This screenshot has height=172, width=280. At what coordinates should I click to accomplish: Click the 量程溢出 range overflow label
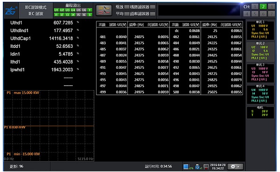(x=73, y=5)
